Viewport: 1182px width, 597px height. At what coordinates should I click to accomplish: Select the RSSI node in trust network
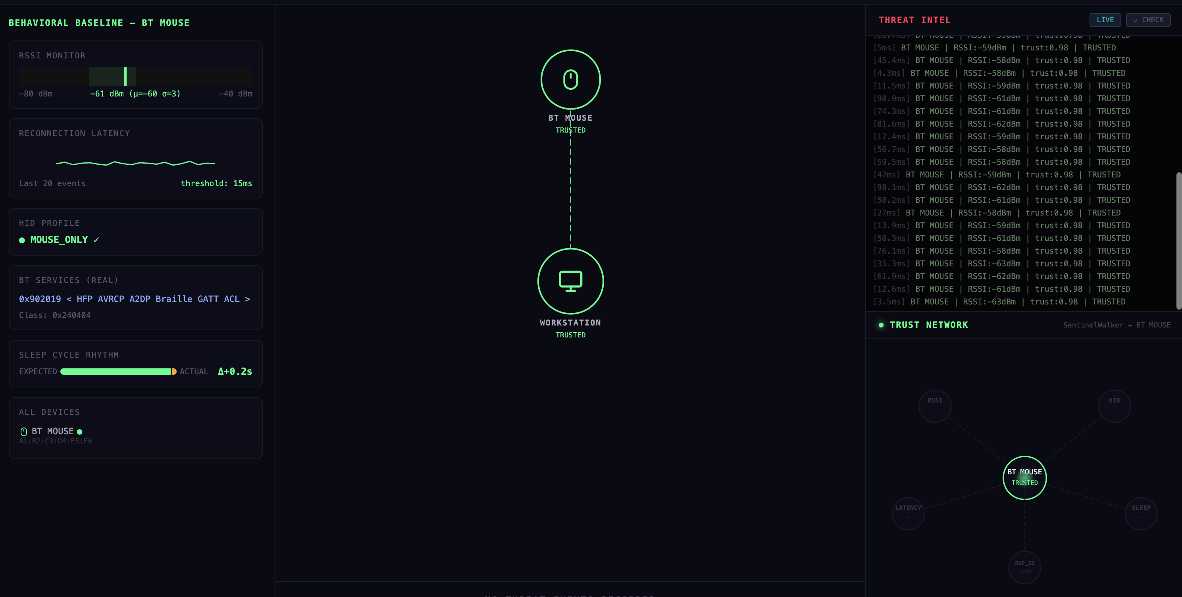click(x=935, y=406)
